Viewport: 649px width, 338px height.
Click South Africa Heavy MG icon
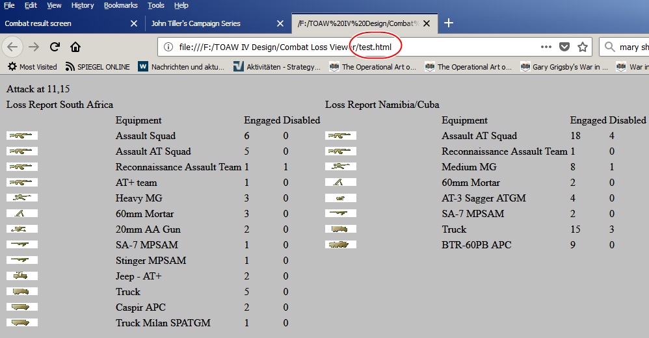point(22,198)
